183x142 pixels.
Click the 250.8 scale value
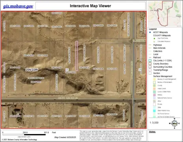25,133
